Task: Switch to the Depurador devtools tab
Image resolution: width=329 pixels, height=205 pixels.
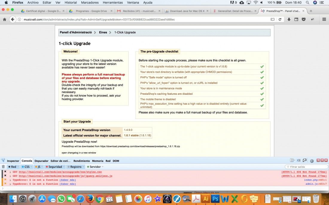Action: [x=41, y=161]
